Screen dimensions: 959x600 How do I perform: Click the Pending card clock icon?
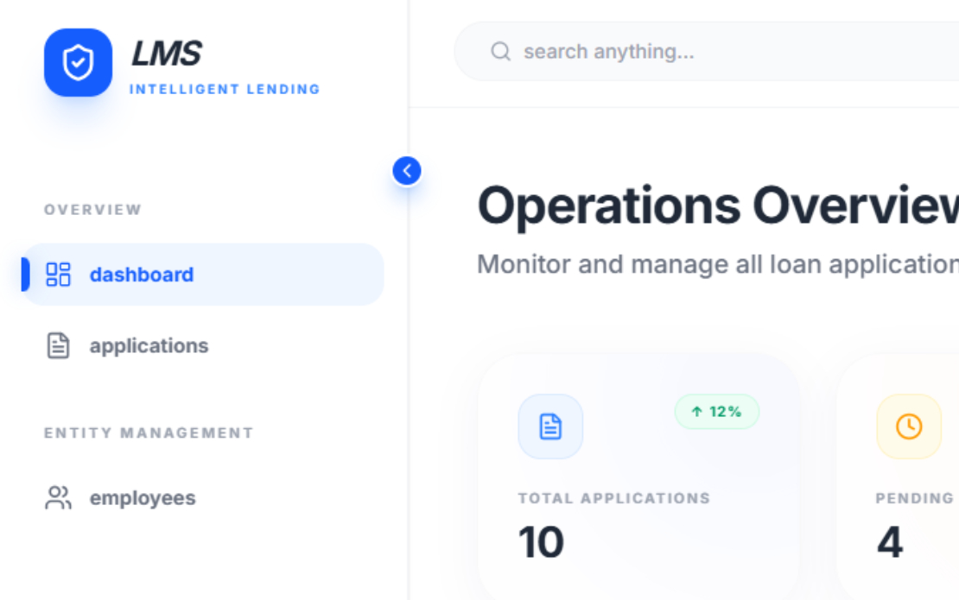point(909,426)
